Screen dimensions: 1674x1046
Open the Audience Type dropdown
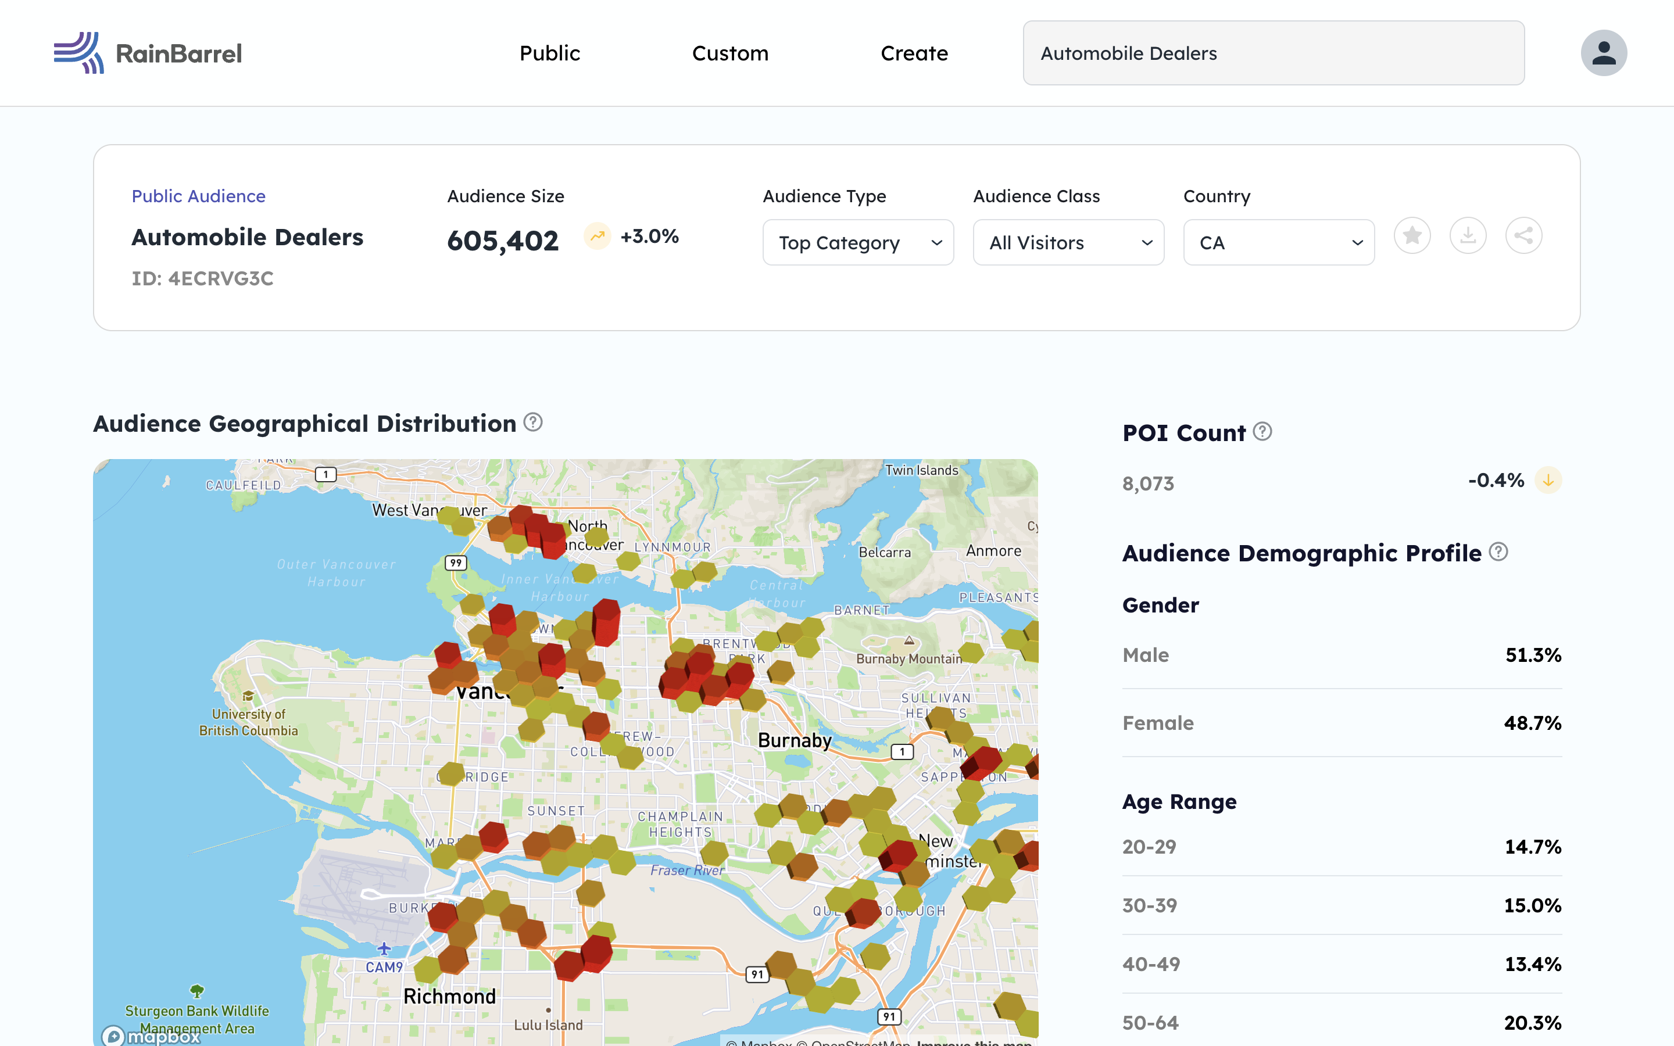coord(858,243)
